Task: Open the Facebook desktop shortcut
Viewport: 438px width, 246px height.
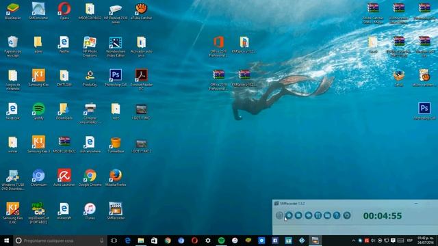Action: coord(12,111)
